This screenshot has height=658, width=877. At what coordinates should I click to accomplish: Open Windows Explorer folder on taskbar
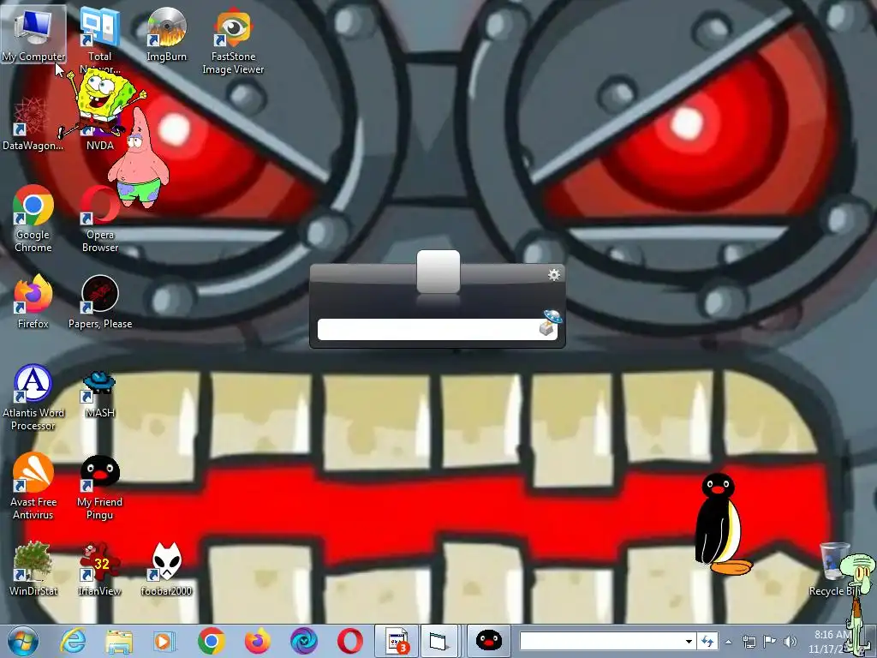[x=119, y=641]
